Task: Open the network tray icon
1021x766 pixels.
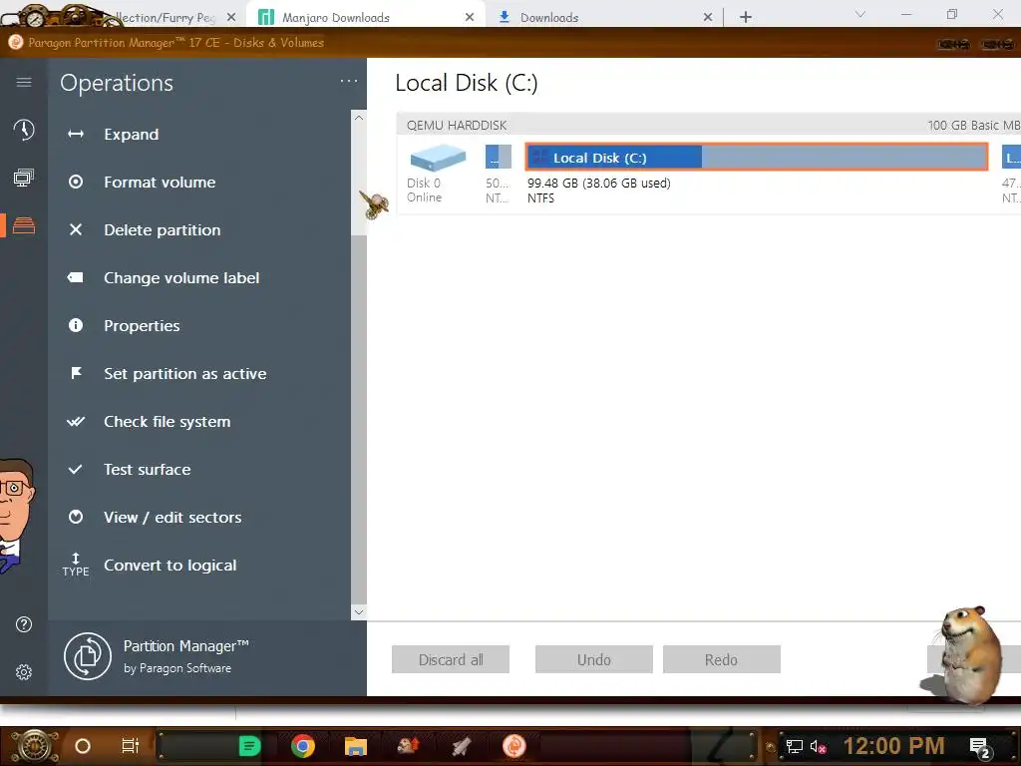Action: [x=795, y=746]
